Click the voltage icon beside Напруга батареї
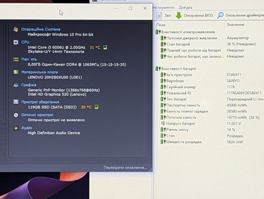Image resolution: width=264 pixels, height=199 pixels. tap(163, 123)
